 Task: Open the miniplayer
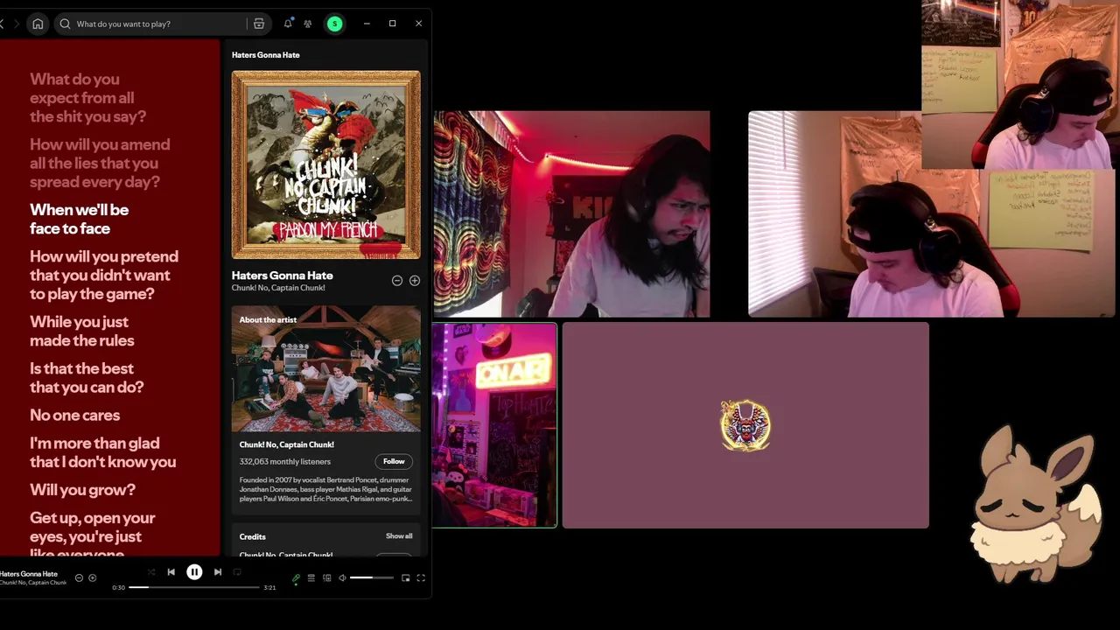pos(405,577)
